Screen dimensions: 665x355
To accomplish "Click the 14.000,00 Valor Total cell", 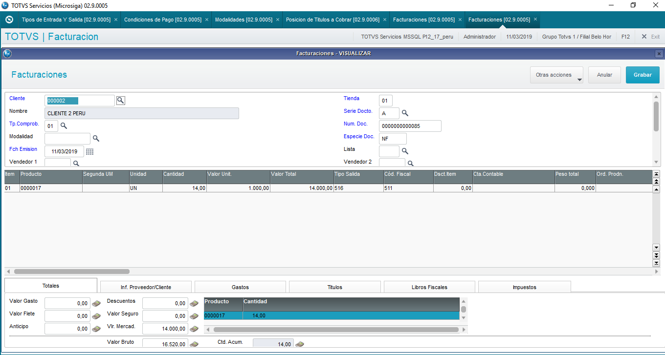I will [x=302, y=188].
